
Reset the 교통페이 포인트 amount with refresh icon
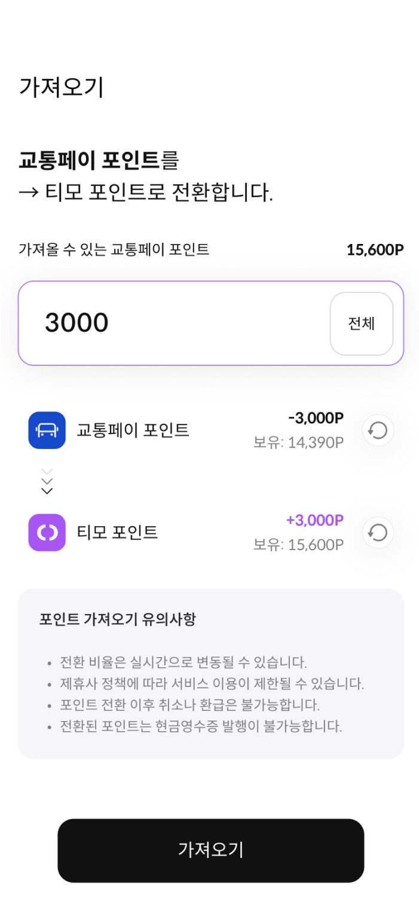(x=378, y=430)
